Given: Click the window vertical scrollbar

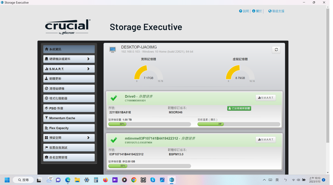Looking at the screenshot, I should click(328, 75).
